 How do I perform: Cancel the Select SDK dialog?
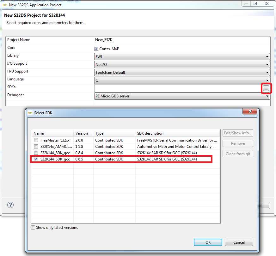(x=239, y=242)
